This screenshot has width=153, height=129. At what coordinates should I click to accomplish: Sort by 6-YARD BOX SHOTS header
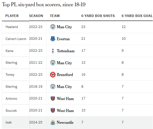coord(98,16)
